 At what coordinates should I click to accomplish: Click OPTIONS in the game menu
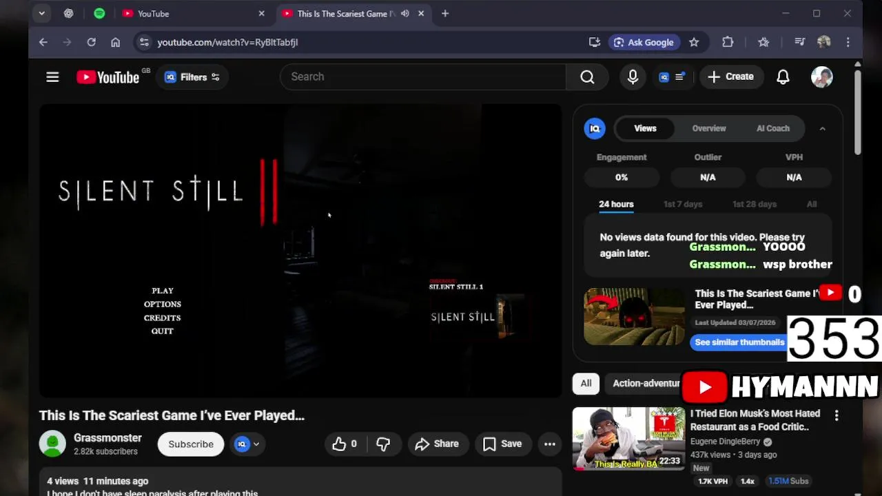163,304
